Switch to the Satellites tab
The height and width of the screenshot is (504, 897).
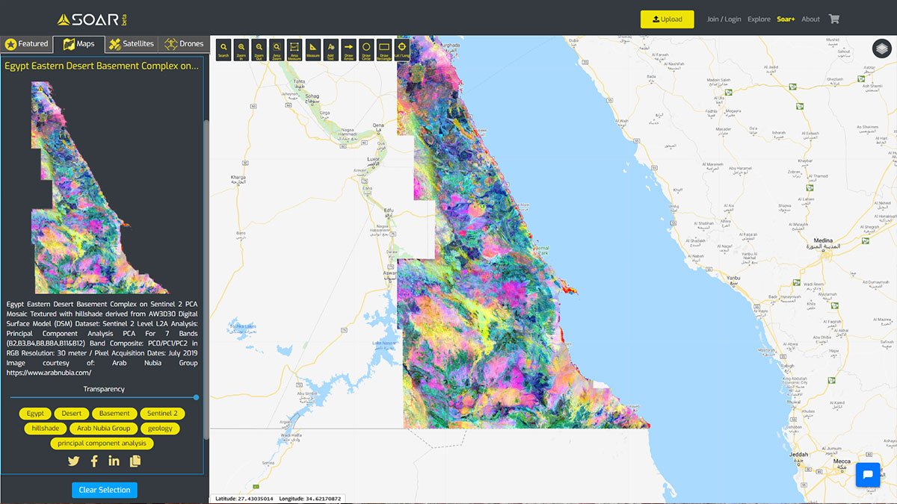tap(131, 44)
